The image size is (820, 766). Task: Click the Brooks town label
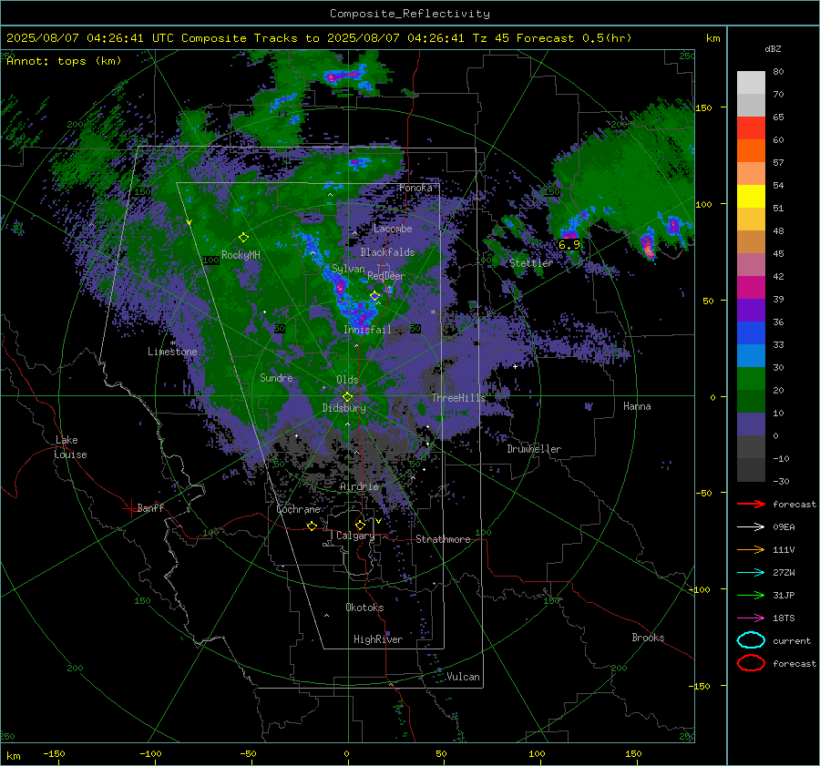click(648, 638)
